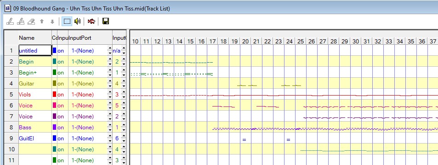Image resolution: width=438 pixels, height=165 pixels.
Task: Toggle input 'on' for Guitar track
Action: pos(61,84)
